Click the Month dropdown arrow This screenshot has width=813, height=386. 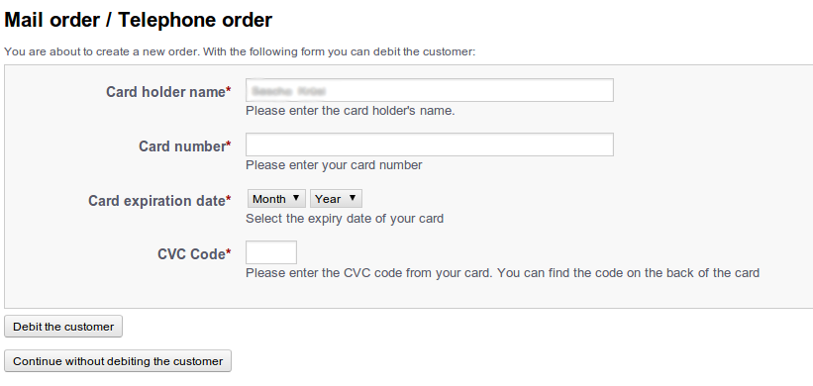[296, 198]
